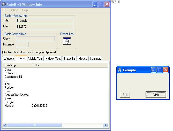Viewport: 173px width, 131px height.
Task: Click the left arrow of horizontal scrollbar
Action: 5,125
